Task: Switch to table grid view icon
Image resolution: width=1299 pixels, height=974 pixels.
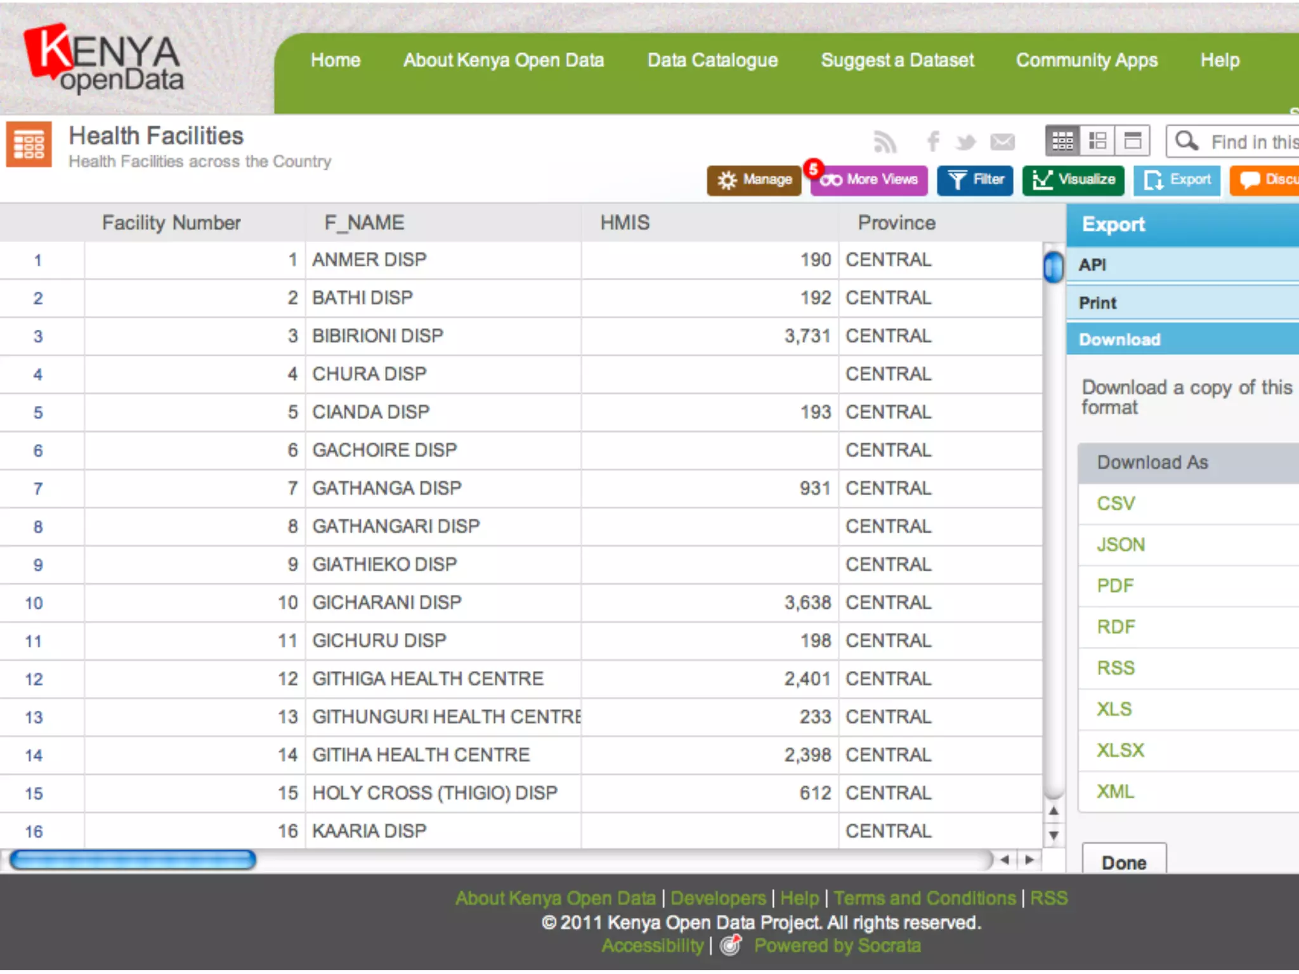Action: (x=1062, y=141)
